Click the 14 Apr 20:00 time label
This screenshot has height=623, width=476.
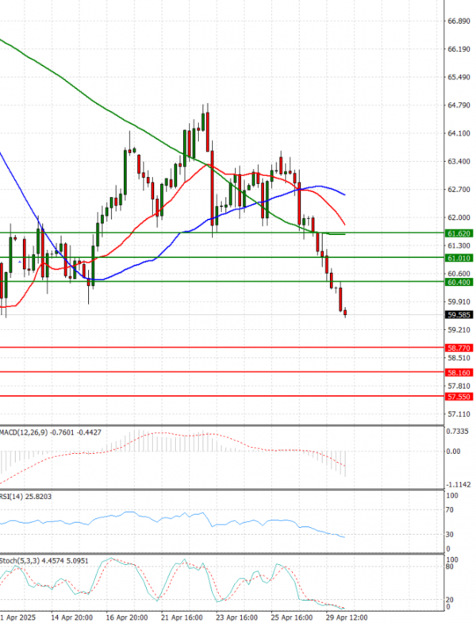(x=72, y=617)
